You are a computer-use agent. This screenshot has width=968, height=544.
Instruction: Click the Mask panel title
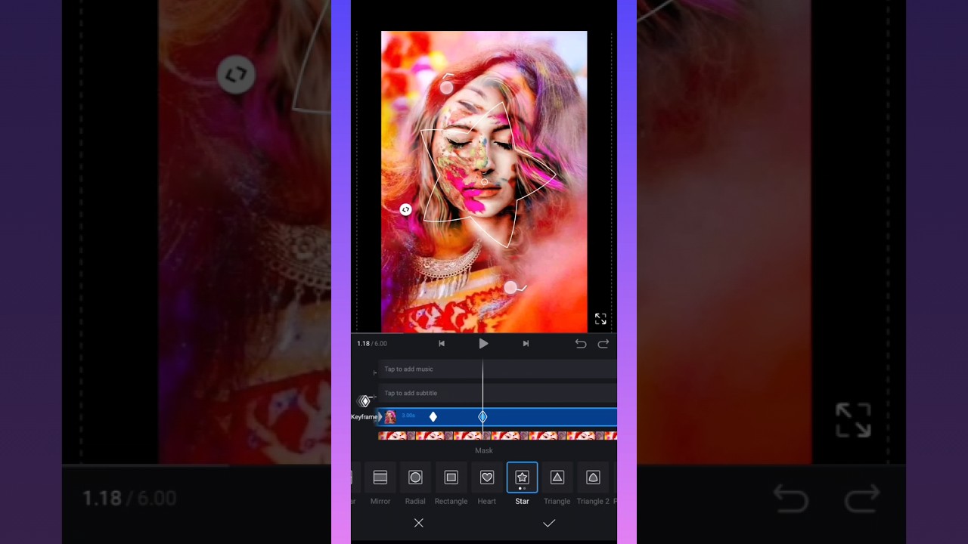(484, 451)
